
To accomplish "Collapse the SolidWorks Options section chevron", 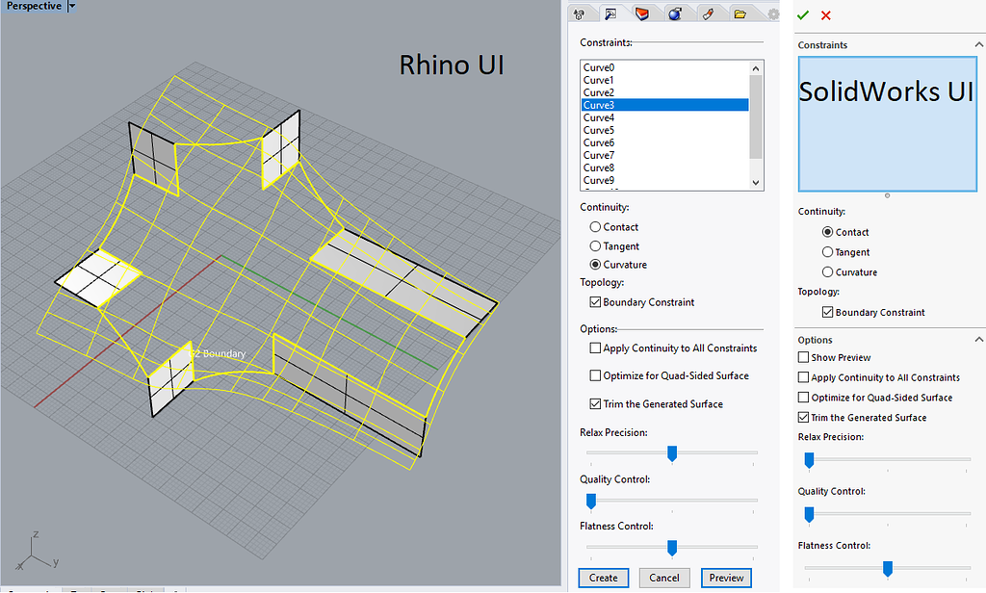I will [978, 340].
